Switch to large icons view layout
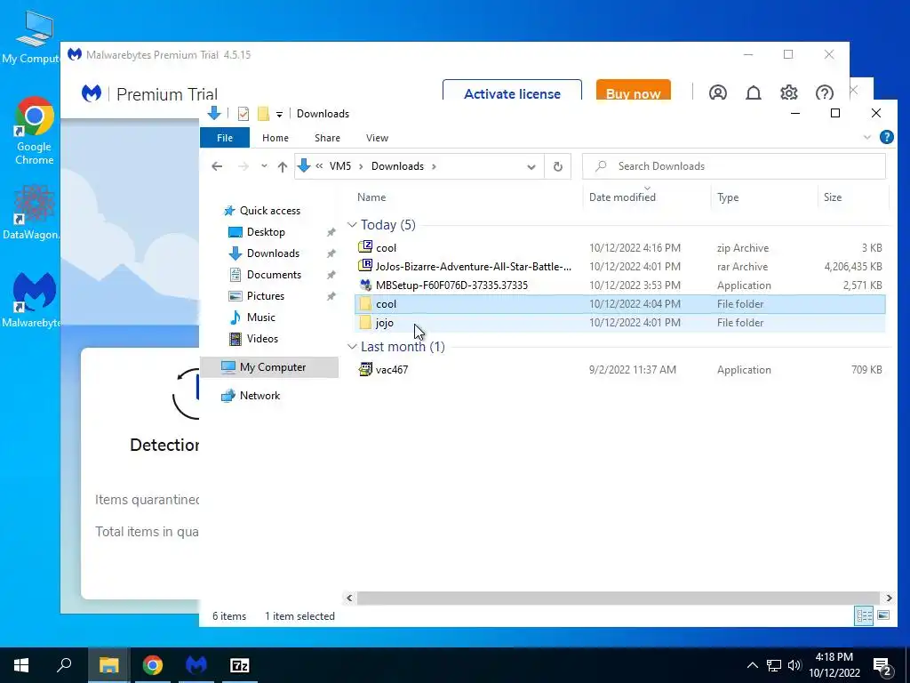 883,615
